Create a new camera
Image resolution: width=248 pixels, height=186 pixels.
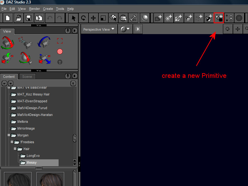coord(158,18)
